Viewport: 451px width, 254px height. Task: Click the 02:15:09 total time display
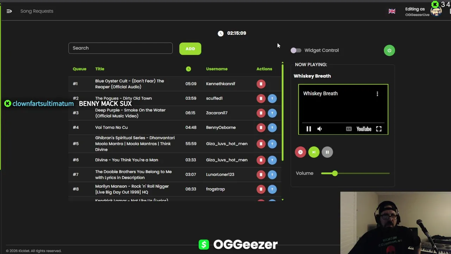point(237,33)
